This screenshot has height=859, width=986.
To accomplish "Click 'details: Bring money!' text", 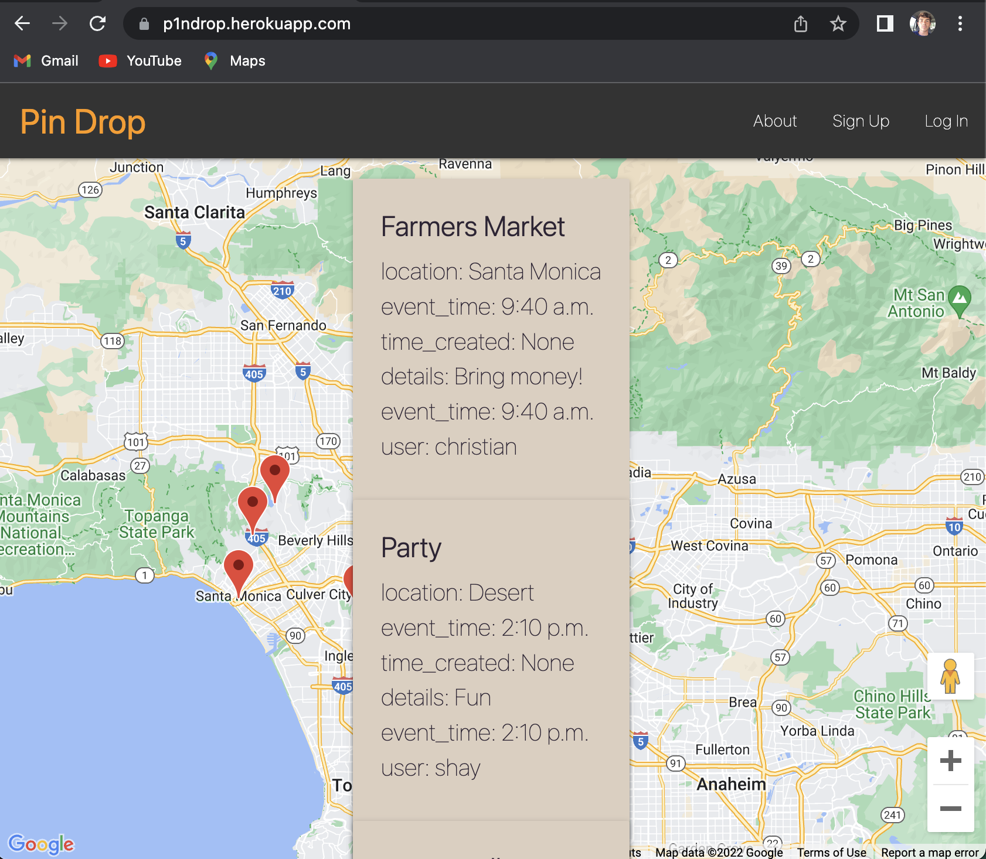I will 481,377.
